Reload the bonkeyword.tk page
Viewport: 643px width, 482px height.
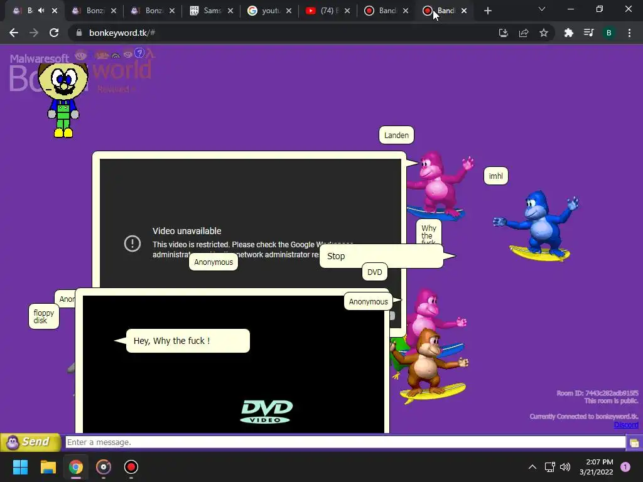54,33
